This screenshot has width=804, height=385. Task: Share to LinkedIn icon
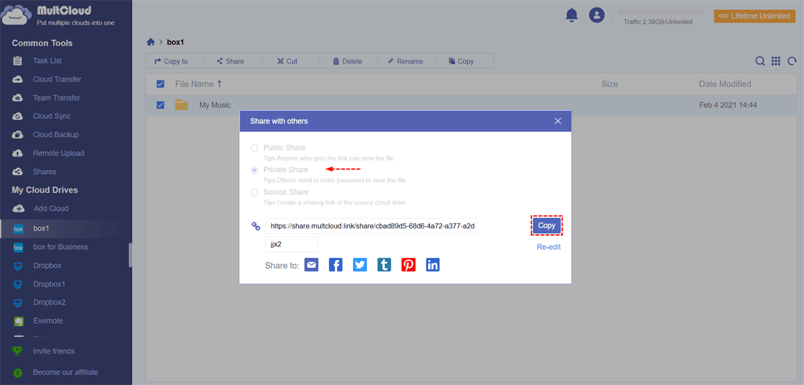click(433, 265)
